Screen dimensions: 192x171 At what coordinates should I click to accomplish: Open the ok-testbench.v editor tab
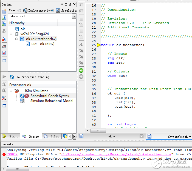pos(169,137)
